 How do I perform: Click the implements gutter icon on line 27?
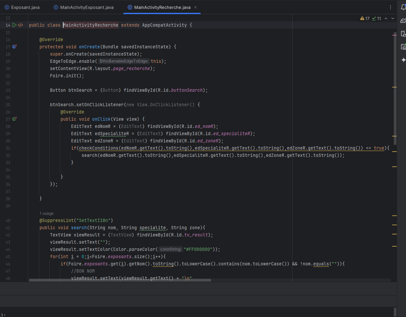[14, 119]
